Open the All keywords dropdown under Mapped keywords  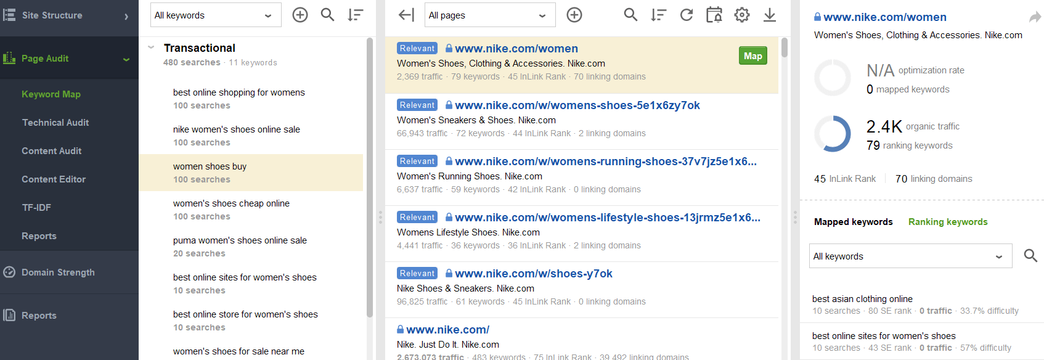pos(910,256)
